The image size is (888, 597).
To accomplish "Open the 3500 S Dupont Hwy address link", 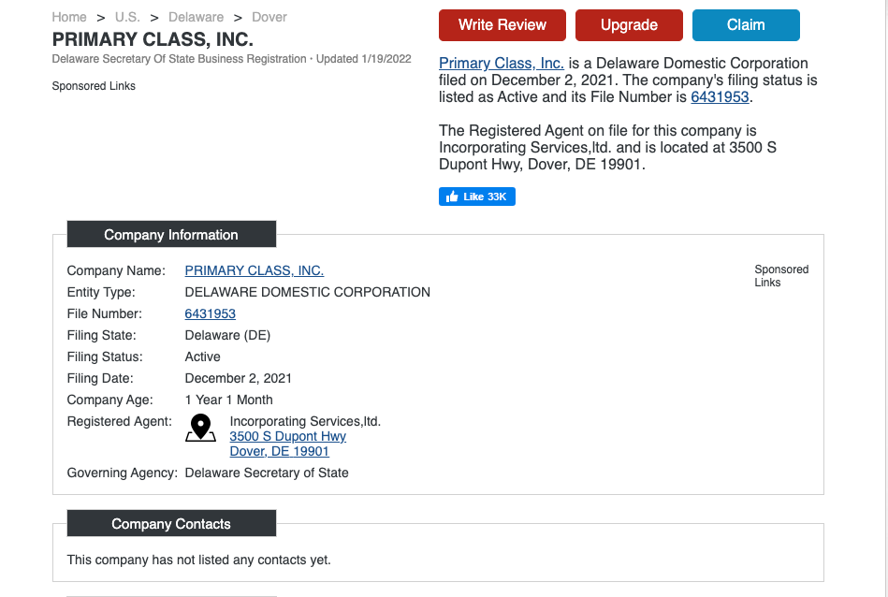I will click(287, 436).
